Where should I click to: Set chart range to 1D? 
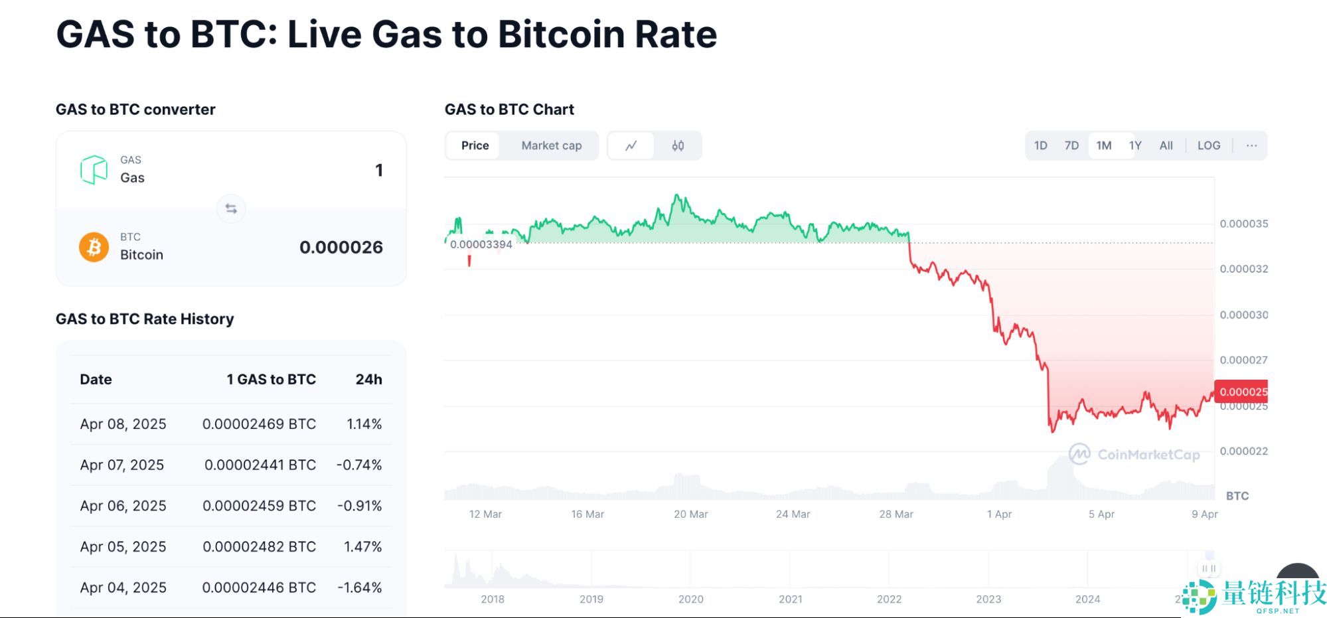click(1040, 145)
